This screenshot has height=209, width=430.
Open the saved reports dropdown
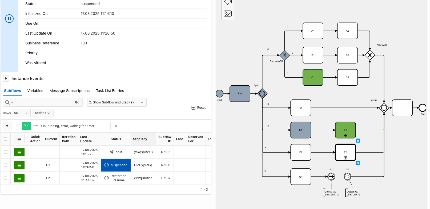(x=117, y=102)
